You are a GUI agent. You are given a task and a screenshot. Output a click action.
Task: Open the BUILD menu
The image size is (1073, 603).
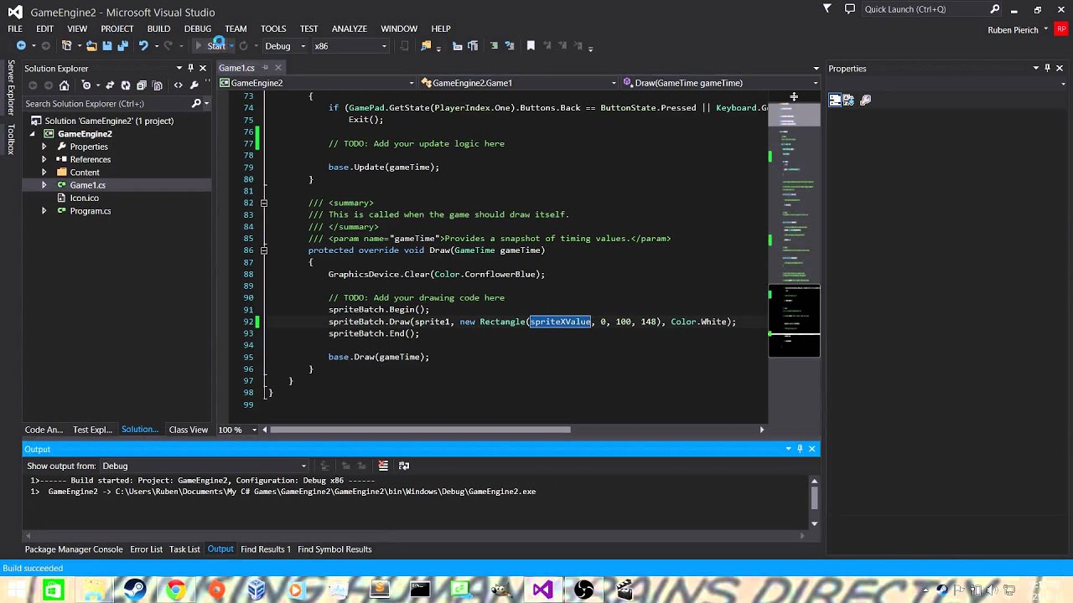tap(158, 28)
